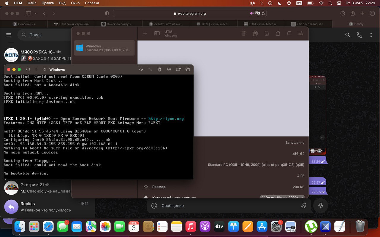Click the Сообщение message input field

[x=229, y=206]
